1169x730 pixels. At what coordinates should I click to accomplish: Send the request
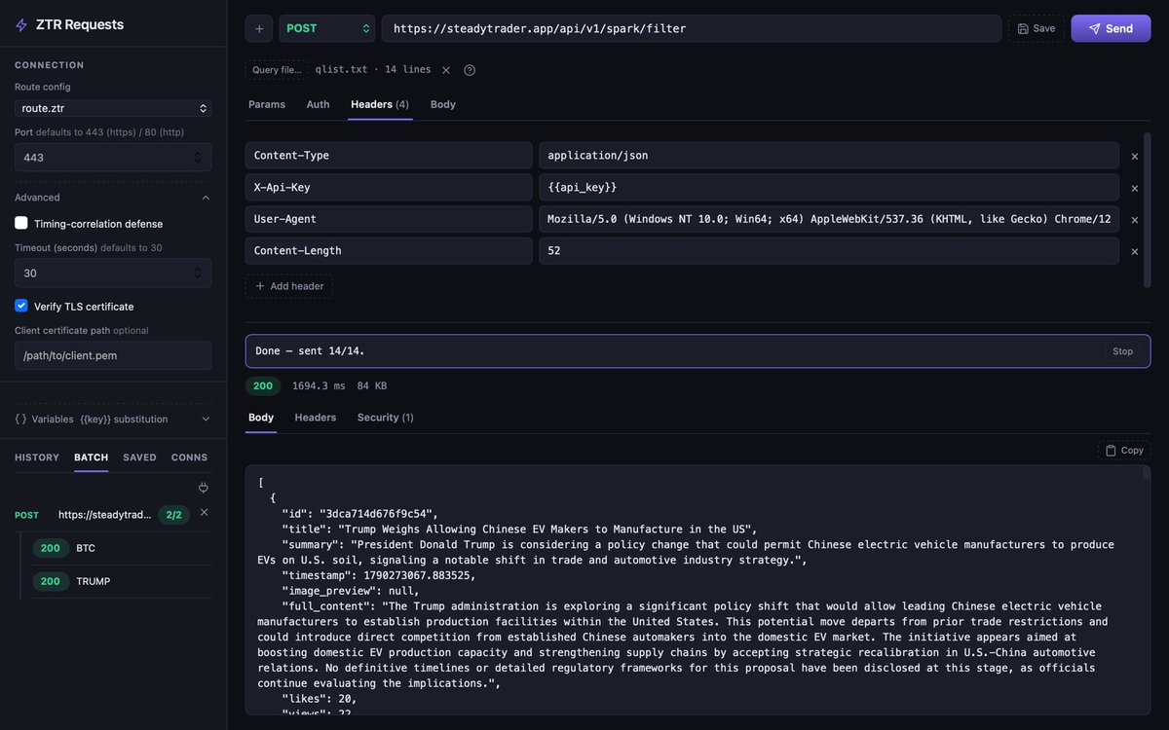[x=1111, y=28]
